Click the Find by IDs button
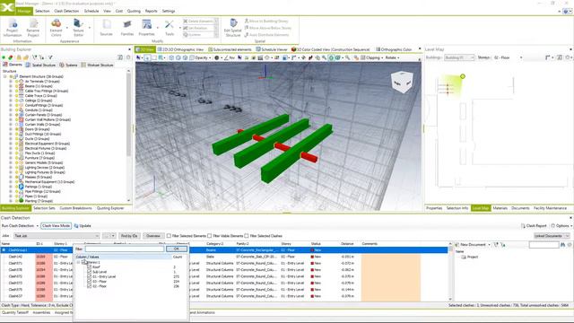 tap(129, 236)
